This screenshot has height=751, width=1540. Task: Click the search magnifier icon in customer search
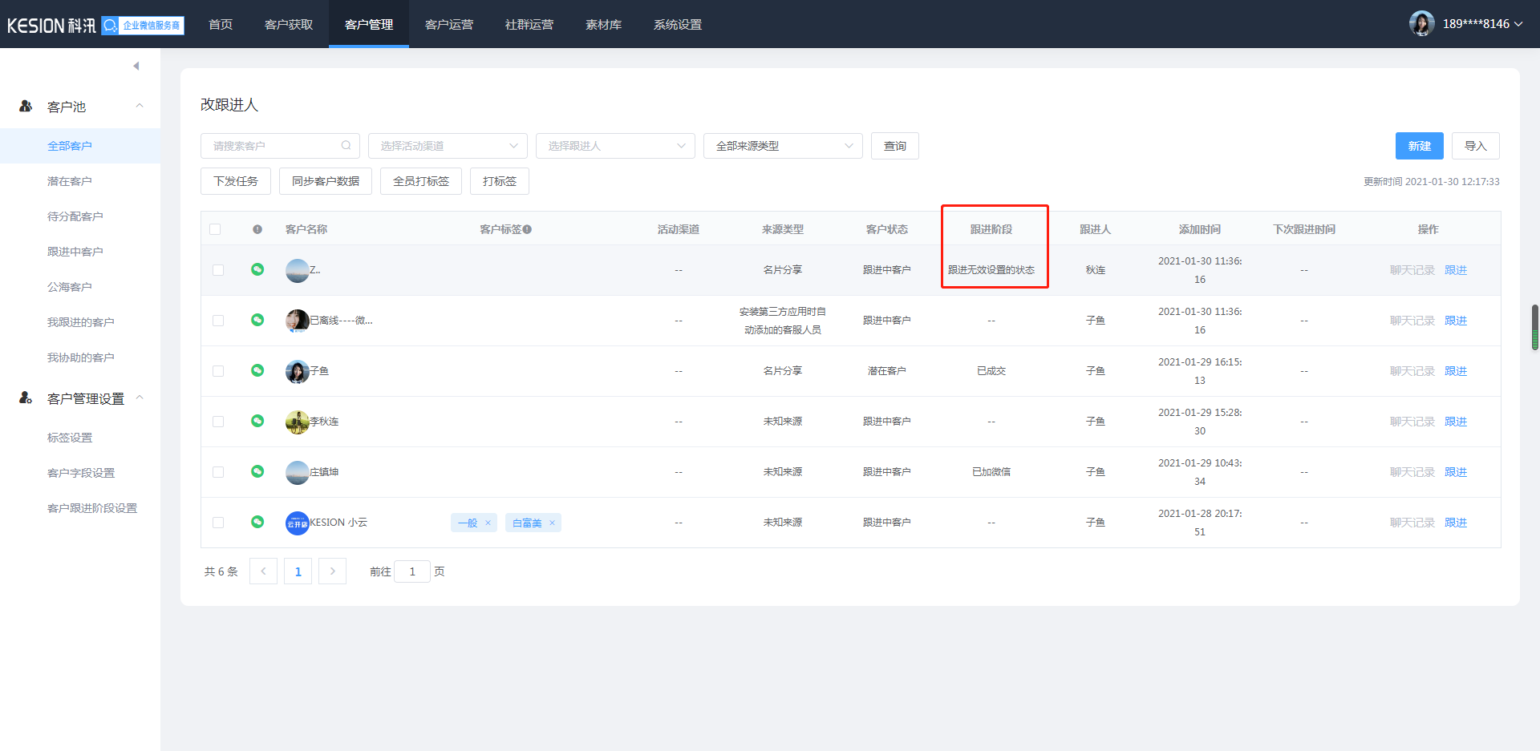click(x=346, y=146)
